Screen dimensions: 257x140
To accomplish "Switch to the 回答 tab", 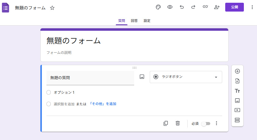I will click(x=134, y=21).
